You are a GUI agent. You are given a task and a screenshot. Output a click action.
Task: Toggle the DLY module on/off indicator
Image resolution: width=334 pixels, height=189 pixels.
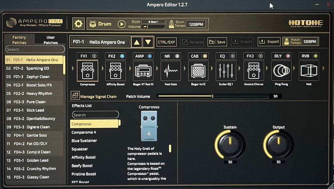click(288, 56)
